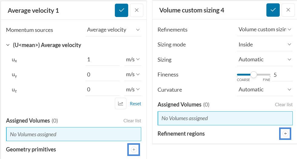The image size is (297, 159).
Task: Open the uy unit dropdown
Action: coord(133,74)
